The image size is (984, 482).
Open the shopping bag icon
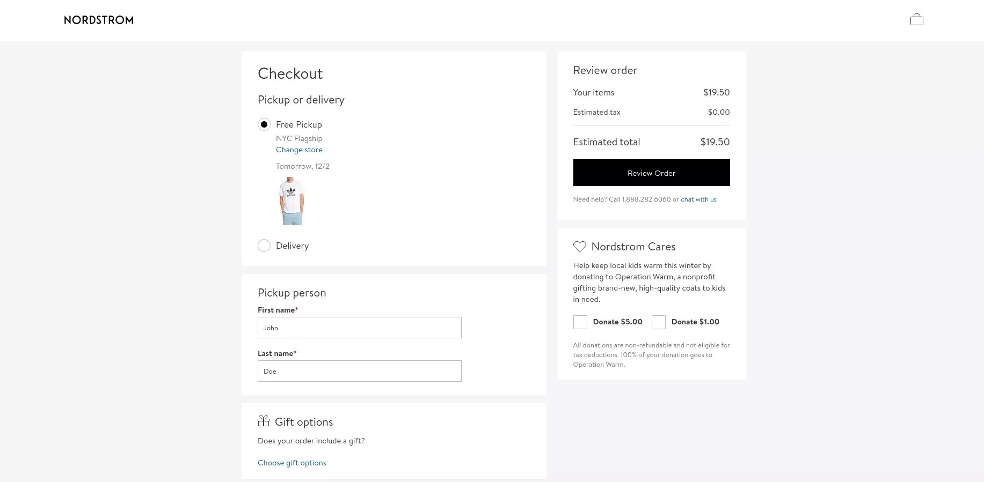coord(916,19)
